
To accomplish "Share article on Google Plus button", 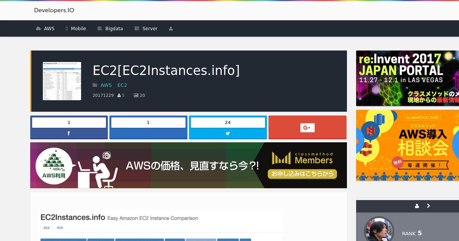I will click(x=308, y=127).
